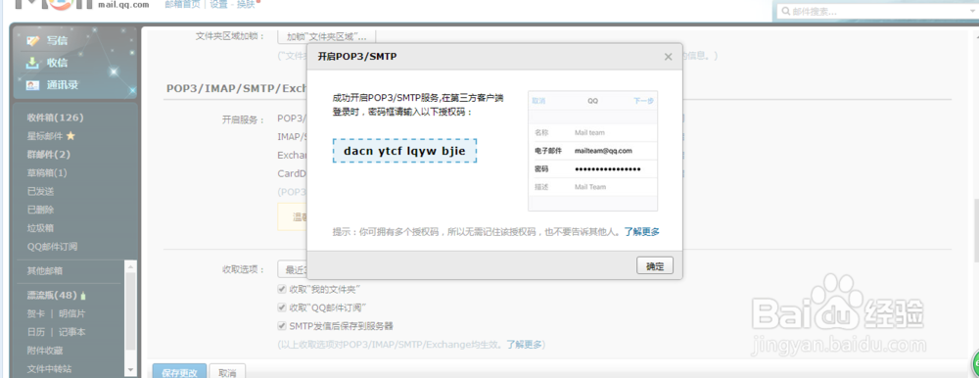The height and width of the screenshot is (378, 979).
Task: Open 收件箱(126) folder
Action: point(55,118)
